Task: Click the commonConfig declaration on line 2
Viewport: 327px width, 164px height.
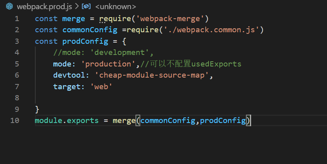Action: click(90, 30)
